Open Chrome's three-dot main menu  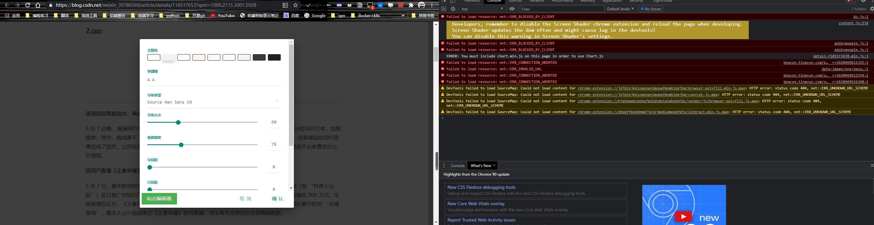432,5
